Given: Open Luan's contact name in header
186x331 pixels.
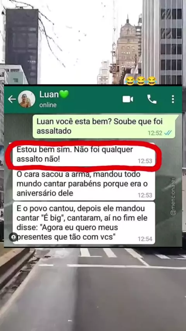Looking at the screenshot, I should pyautogui.click(x=49, y=94).
